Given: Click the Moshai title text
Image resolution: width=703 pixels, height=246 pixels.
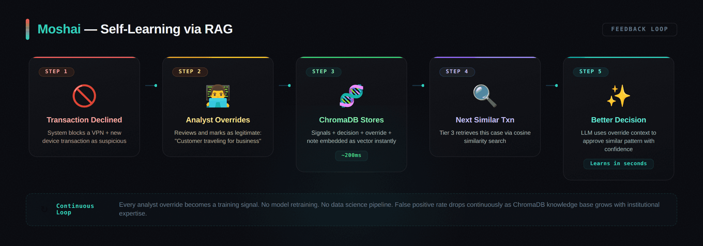Looking at the screenshot, I should coord(59,29).
